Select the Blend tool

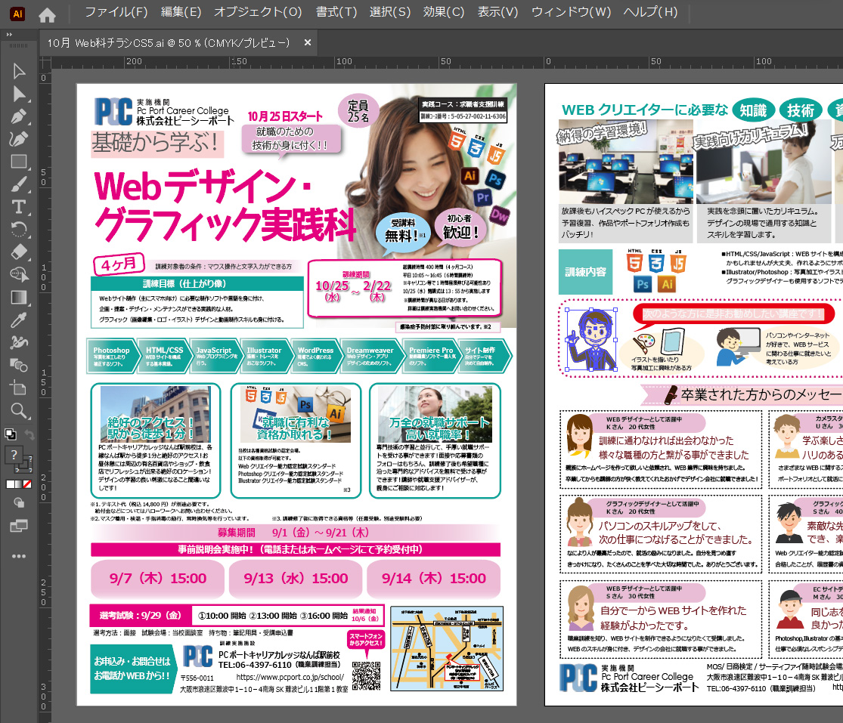coord(19,365)
